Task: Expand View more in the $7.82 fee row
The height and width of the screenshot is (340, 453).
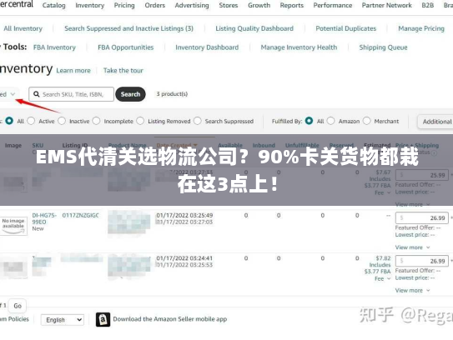Action: (x=412, y=290)
